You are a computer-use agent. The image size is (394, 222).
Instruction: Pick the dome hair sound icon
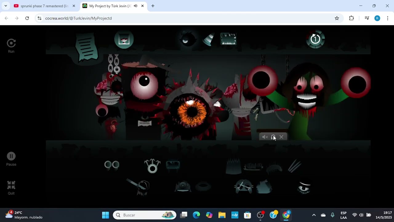(x=274, y=168)
